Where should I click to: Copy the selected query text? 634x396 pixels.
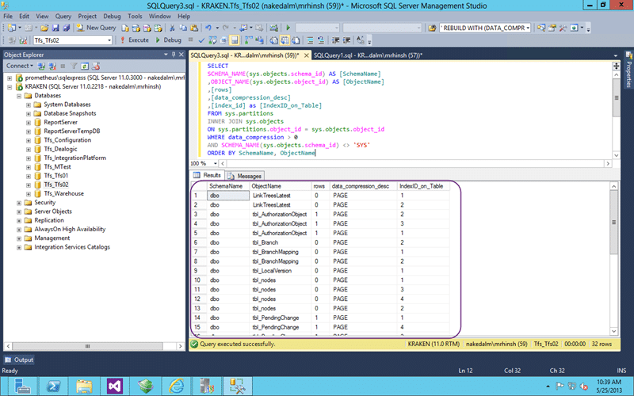183,28
